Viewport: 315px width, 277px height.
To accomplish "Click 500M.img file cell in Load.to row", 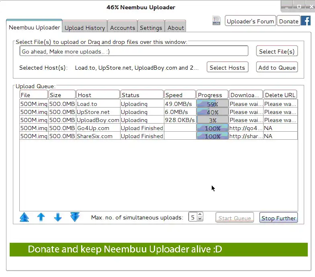I will click(34, 104).
